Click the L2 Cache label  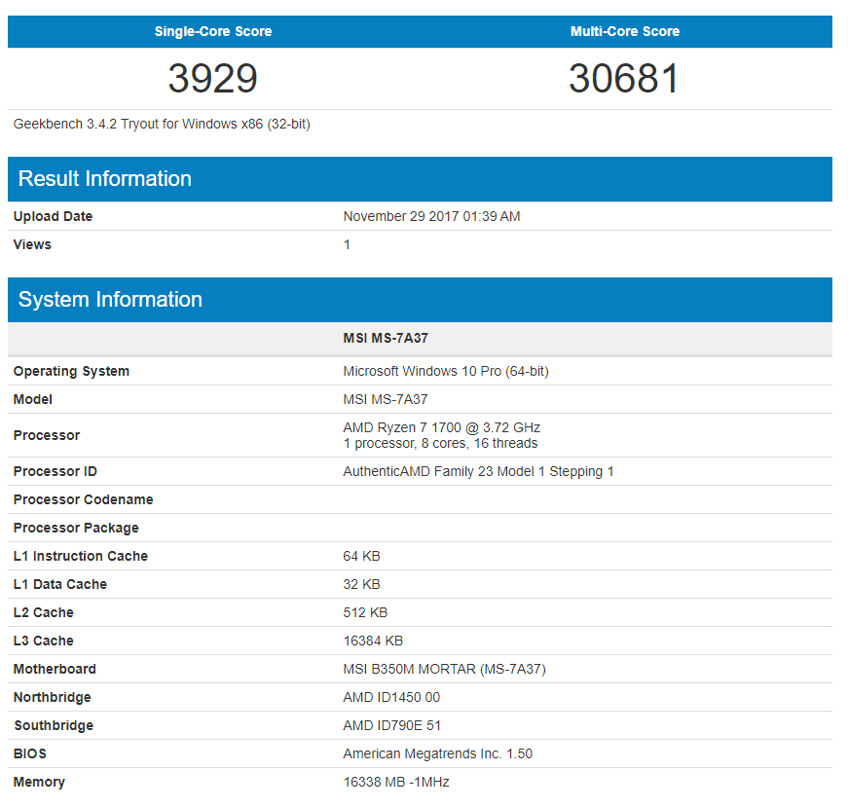[43, 612]
